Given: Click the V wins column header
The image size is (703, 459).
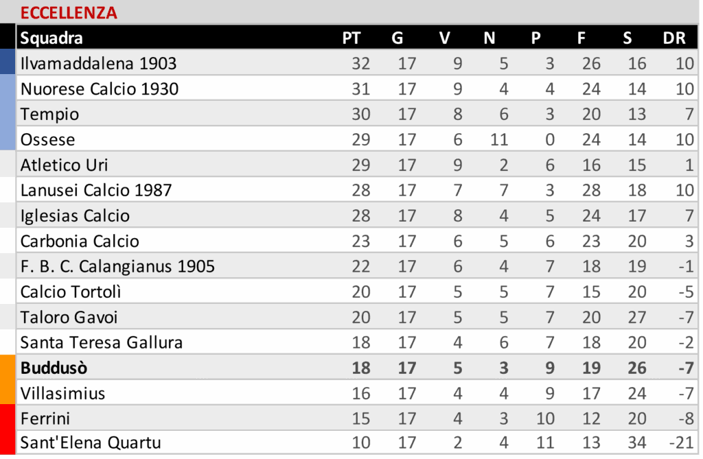Looking at the screenshot, I should [x=444, y=38].
